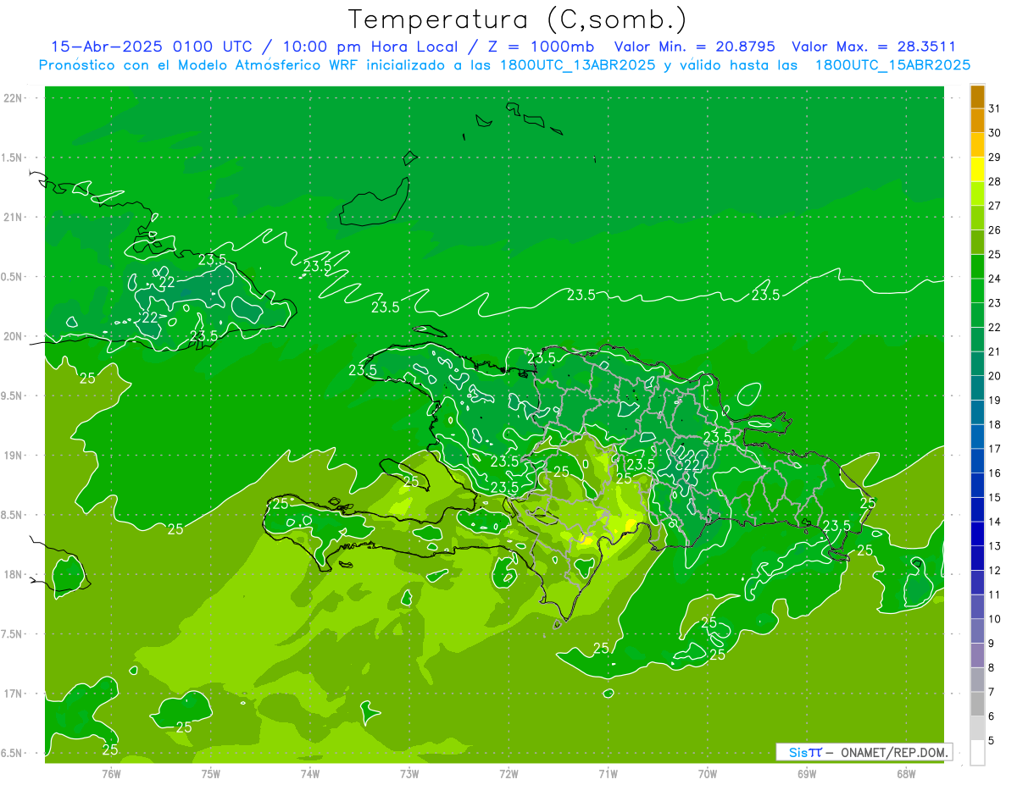Image resolution: width=1017 pixels, height=785 pixels.
Task: Click the legend label 10
Action: [x=994, y=619]
